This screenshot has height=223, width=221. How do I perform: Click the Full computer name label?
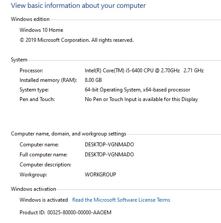[x=44, y=155]
